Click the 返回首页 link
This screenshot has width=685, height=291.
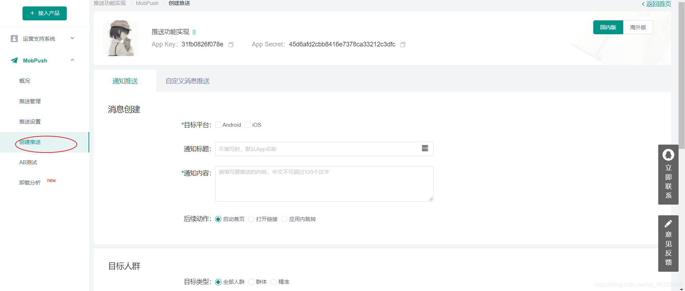pos(659,4)
